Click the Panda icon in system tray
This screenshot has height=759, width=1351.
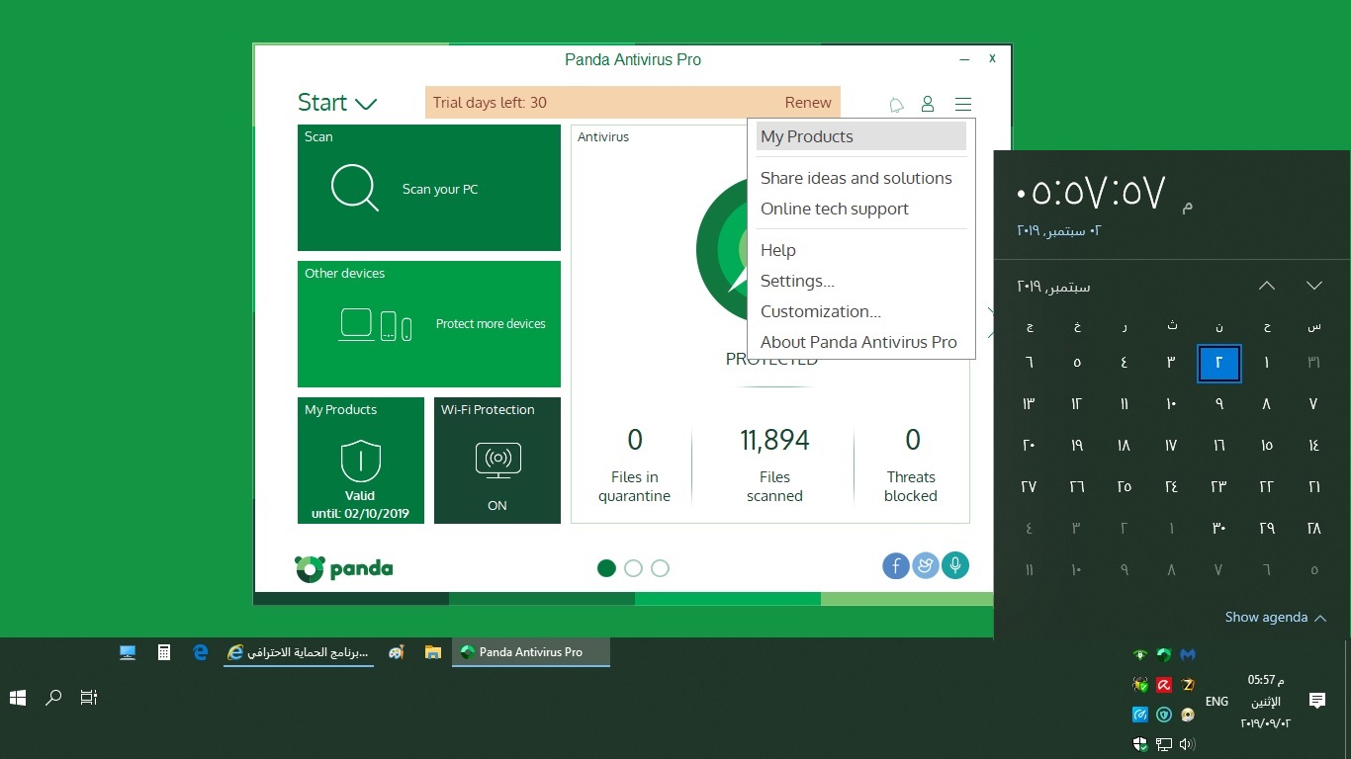[1164, 654]
